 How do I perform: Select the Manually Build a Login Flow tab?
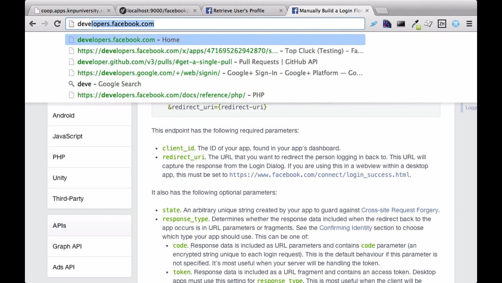point(330,10)
